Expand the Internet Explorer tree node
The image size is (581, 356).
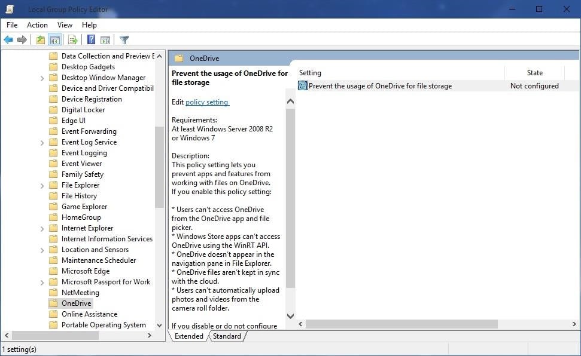[42, 228]
